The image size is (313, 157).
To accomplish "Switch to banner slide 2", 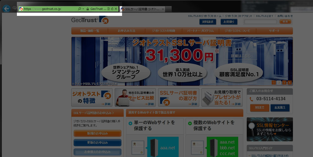I will pyautogui.click(x=279, y=83).
